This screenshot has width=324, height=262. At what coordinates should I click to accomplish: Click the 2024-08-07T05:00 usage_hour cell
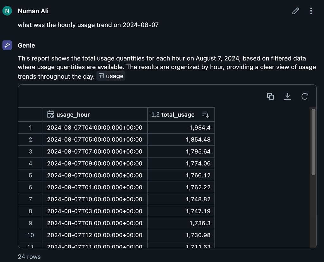(95, 140)
